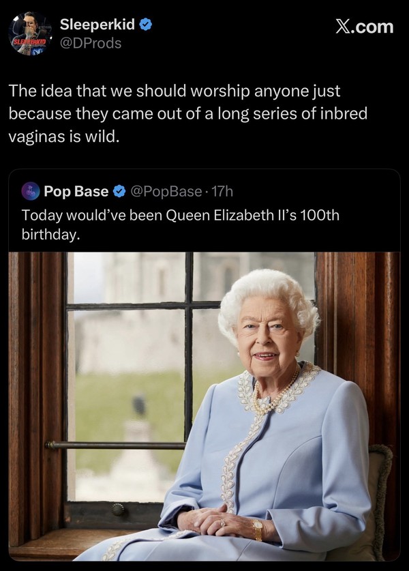Image resolution: width=409 pixels, height=571 pixels.
Task: Click the 17h timestamp on quoted post
Action: pos(222,191)
